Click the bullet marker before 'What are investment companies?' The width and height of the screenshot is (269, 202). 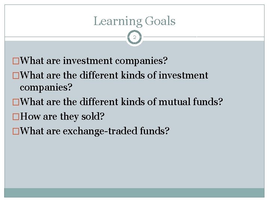tap(16, 61)
